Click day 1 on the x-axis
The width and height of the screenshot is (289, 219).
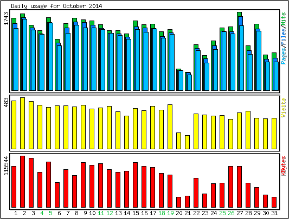point(16,213)
